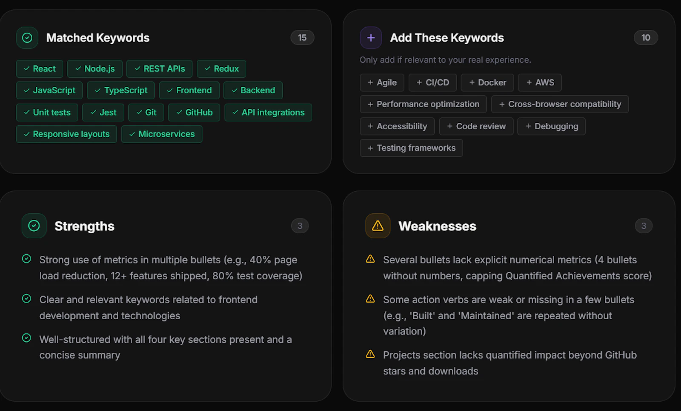The image size is (681, 411).
Task: Add the Performance optimization keyword
Action: pos(423,104)
